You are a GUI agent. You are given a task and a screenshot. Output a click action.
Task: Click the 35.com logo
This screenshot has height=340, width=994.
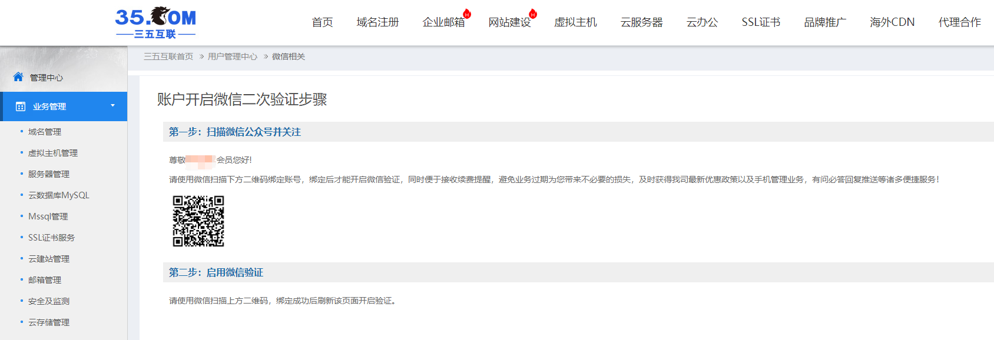click(155, 23)
